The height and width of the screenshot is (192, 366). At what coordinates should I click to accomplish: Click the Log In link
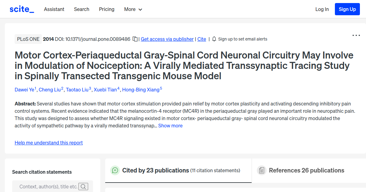[322, 9]
